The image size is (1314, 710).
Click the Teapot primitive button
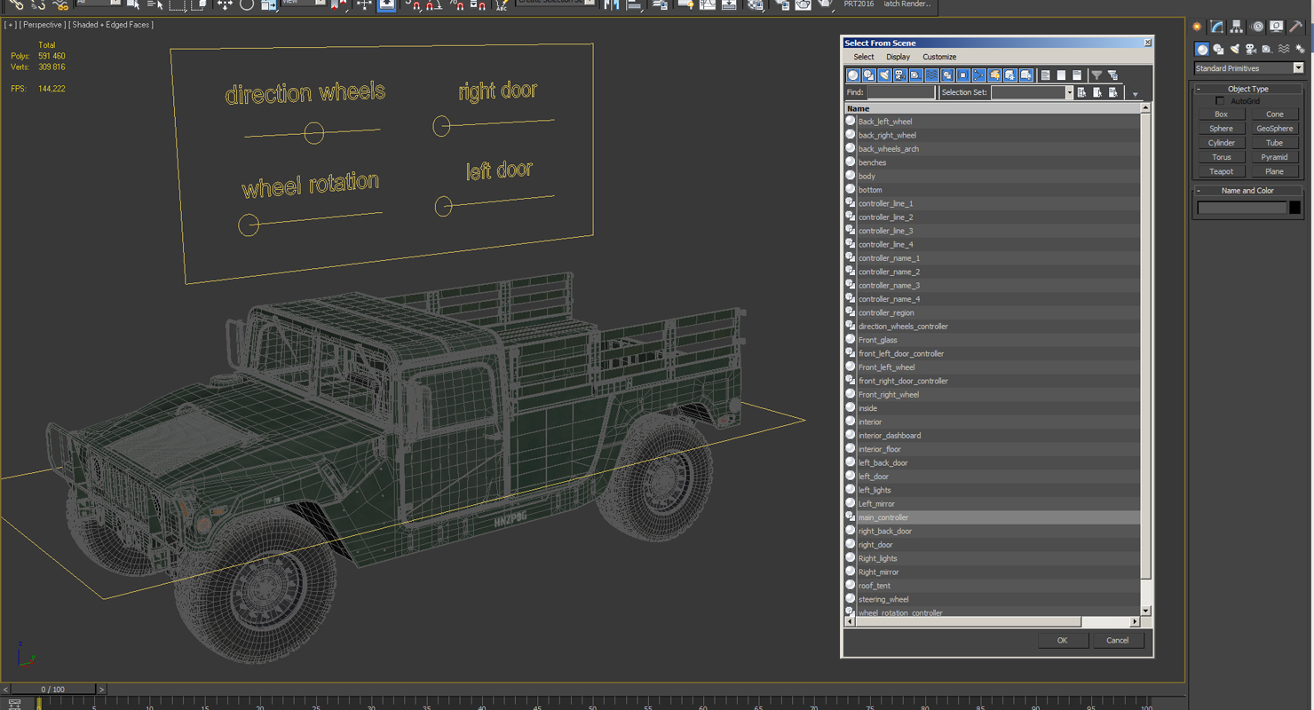1221,171
